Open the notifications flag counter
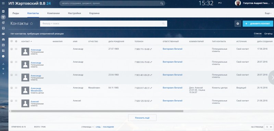The image size is (274, 131). [x=220, y=3]
